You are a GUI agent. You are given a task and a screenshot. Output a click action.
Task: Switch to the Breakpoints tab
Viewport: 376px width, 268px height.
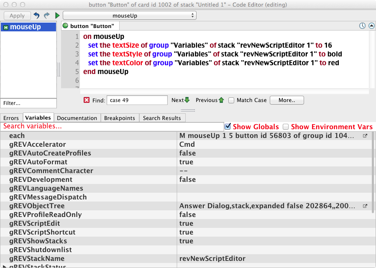pos(120,118)
